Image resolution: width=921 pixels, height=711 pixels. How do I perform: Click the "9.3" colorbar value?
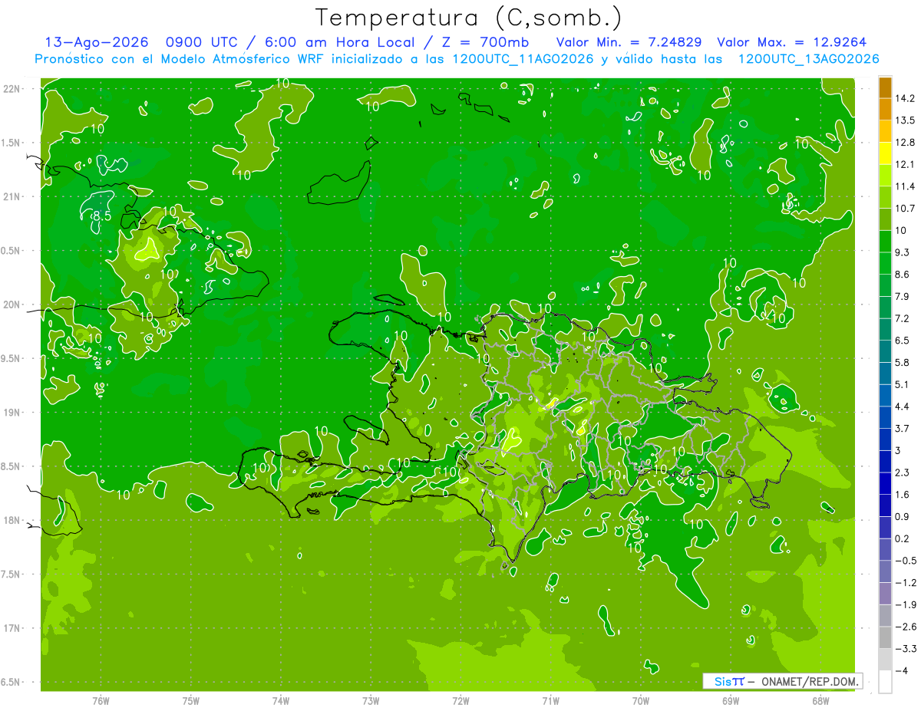[903, 252]
